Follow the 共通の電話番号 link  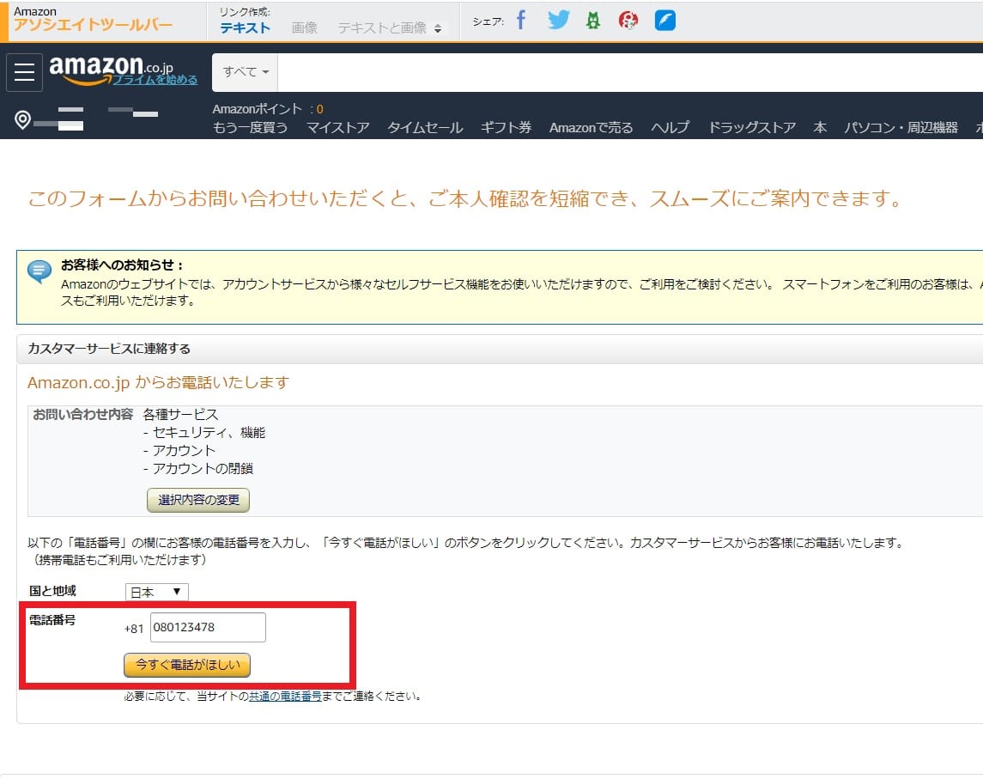285,696
